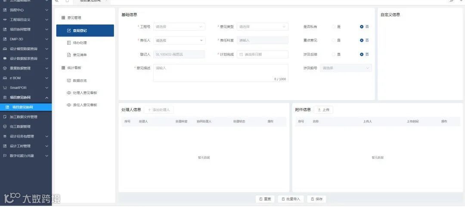
Task: Click the eye icon beside 处理人意见看板
Action: [69, 93]
